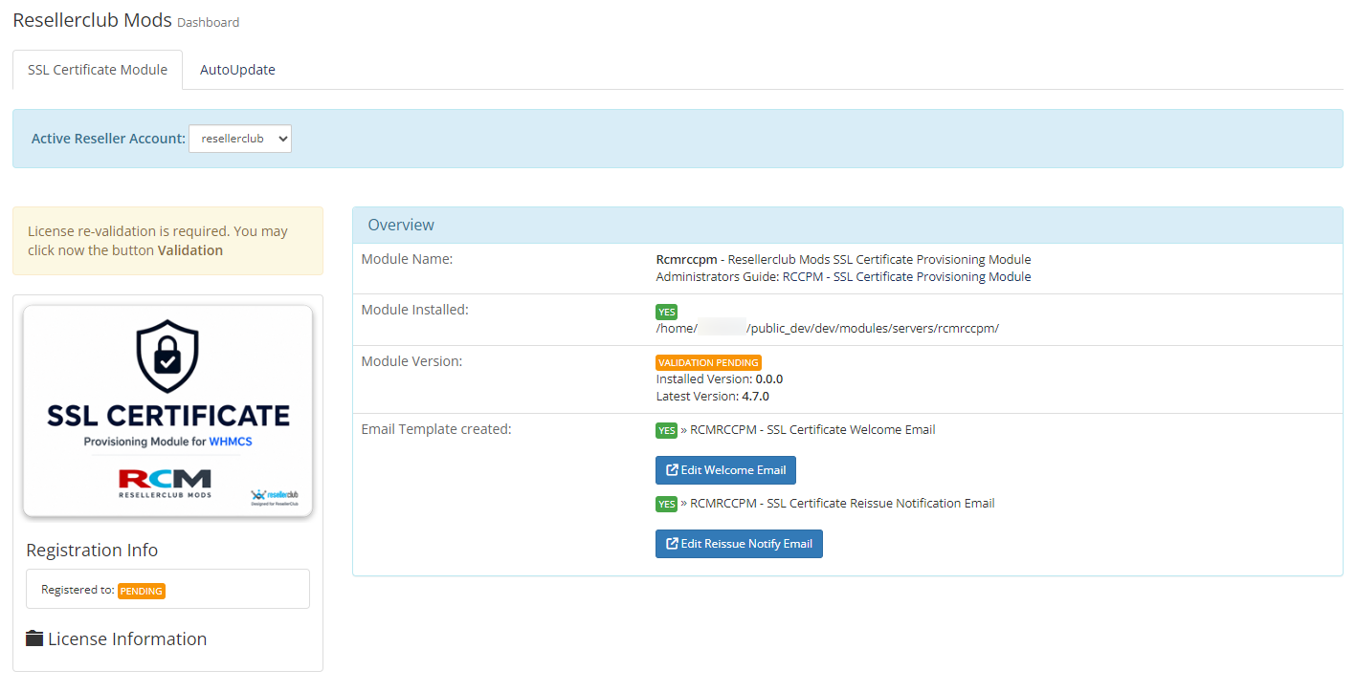Image resolution: width=1356 pixels, height=692 pixels.
Task: Click the shield padlock icon in the logo
Action: point(167,357)
